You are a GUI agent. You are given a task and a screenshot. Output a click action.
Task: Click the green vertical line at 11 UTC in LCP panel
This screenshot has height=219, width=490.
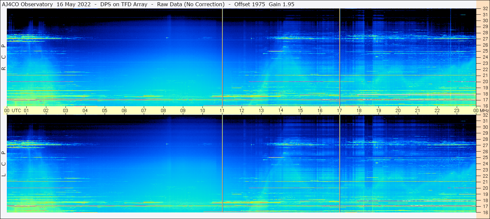222,164
